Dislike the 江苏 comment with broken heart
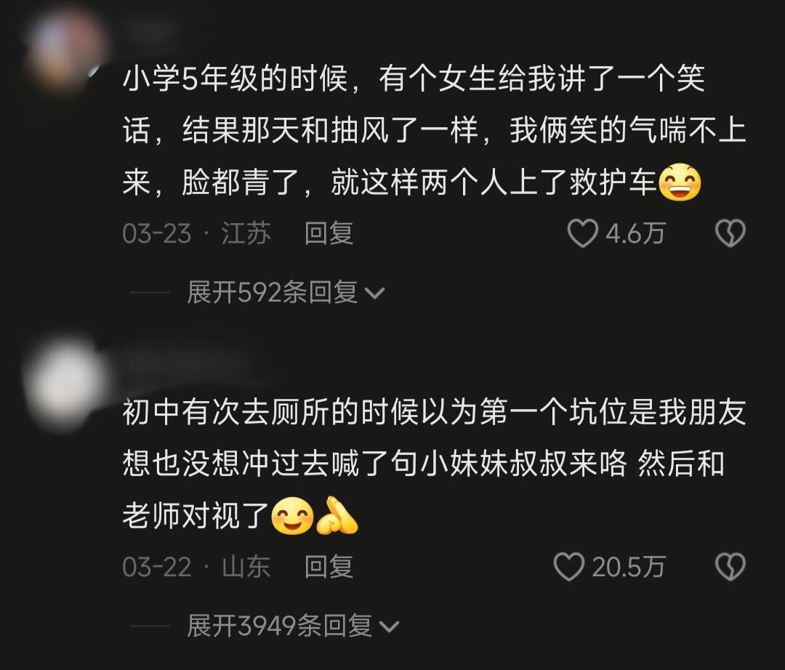785x670 pixels. click(x=730, y=234)
